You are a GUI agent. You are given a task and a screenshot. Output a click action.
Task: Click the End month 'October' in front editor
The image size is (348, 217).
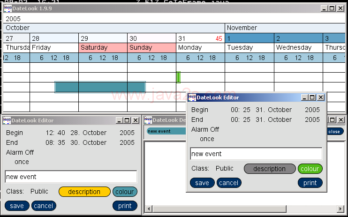pyautogui.click(x=280, y=120)
